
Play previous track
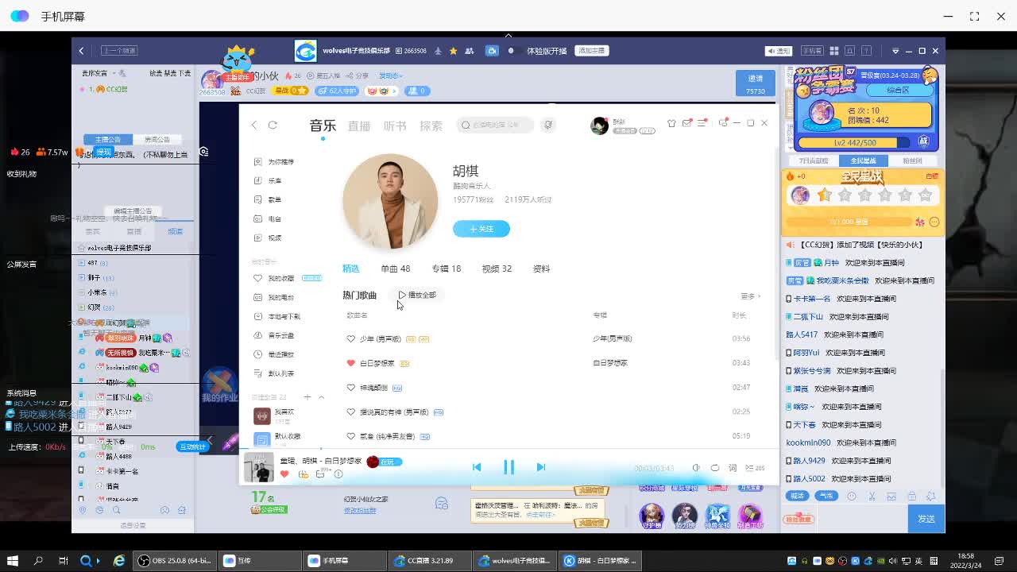click(477, 467)
